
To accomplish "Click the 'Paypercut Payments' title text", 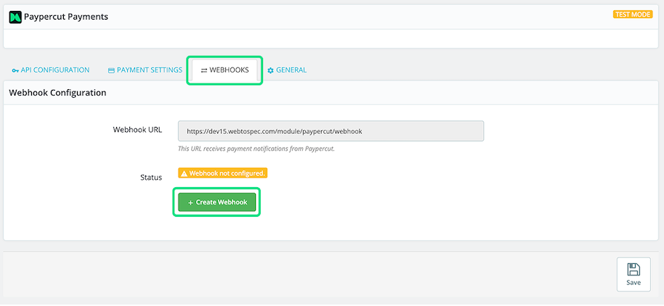I will 66,17.
